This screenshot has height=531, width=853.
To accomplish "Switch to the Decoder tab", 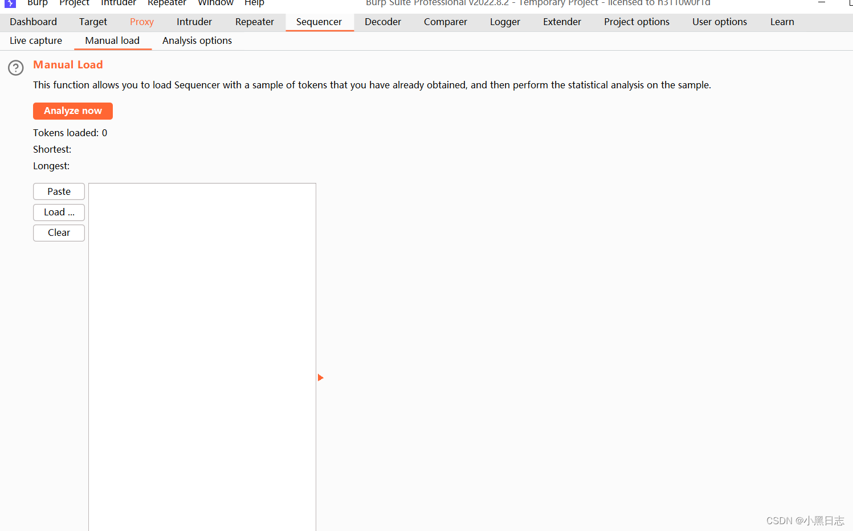I will 383,22.
